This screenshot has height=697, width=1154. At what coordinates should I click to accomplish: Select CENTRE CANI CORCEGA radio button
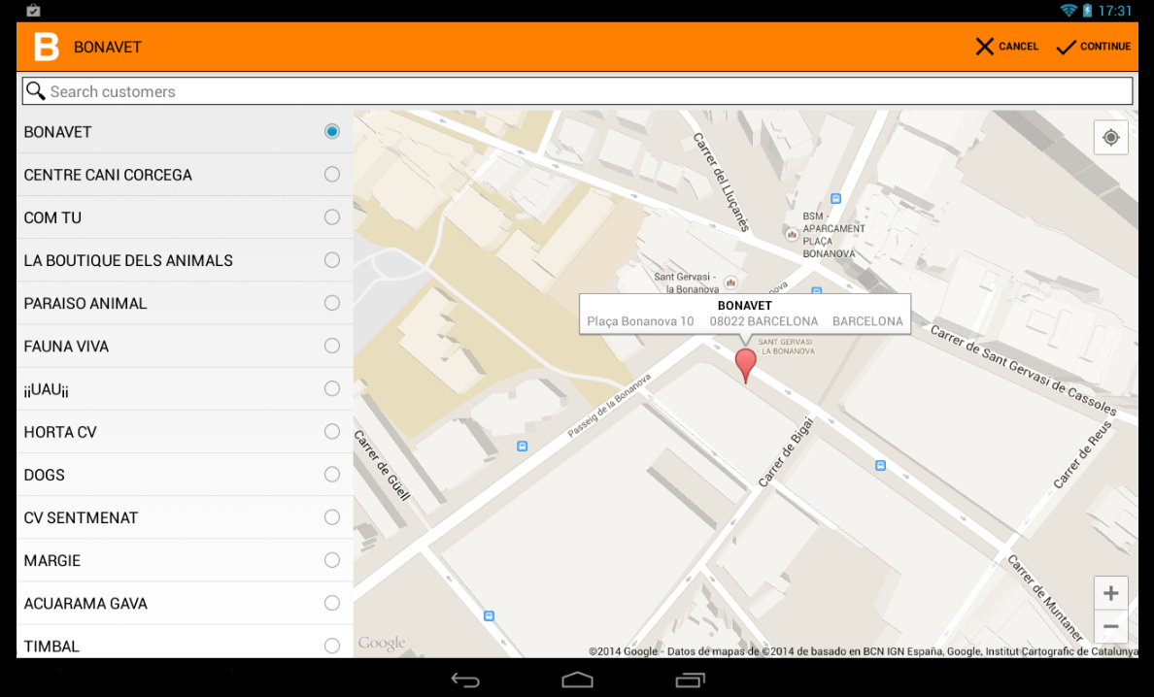[332, 175]
